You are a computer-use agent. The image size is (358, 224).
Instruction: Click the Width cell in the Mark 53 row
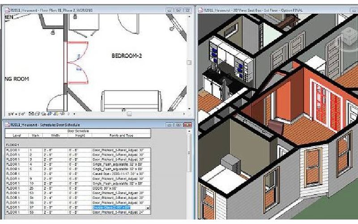click(x=55, y=194)
